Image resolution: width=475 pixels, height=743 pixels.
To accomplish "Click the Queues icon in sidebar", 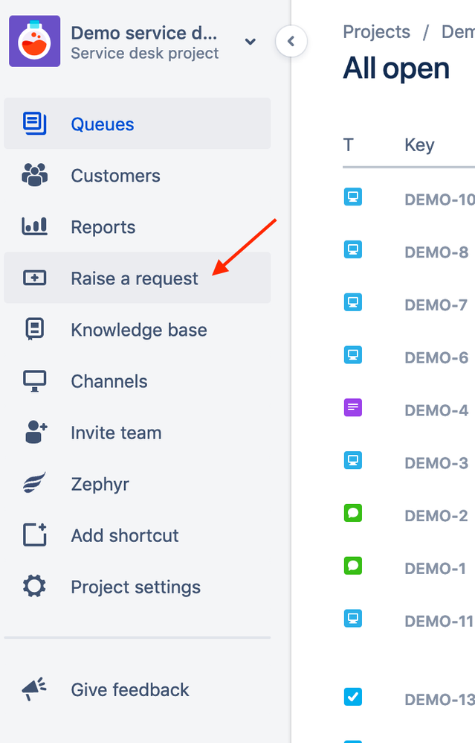I will coord(34,124).
